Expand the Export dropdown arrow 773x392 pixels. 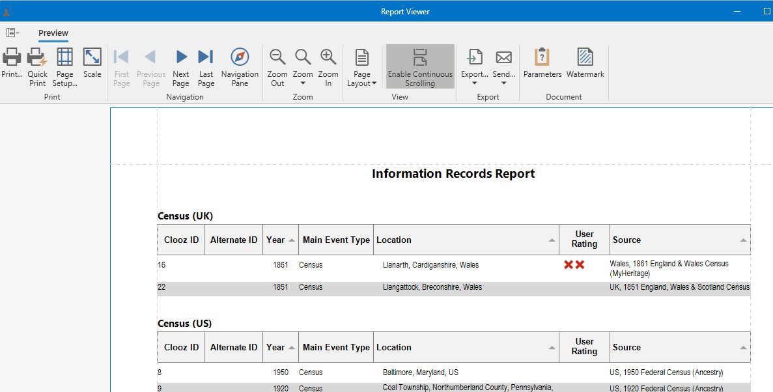click(474, 83)
